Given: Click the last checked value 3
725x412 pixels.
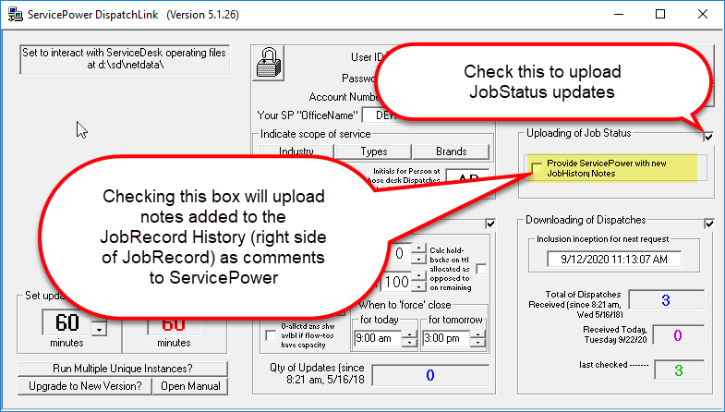Looking at the screenshot, I should [x=678, y=370].
